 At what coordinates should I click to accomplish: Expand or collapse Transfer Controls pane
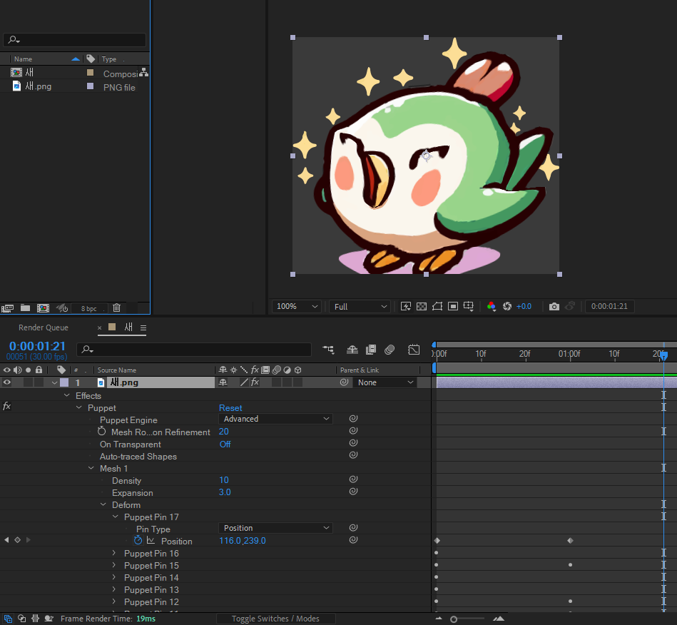21,619
